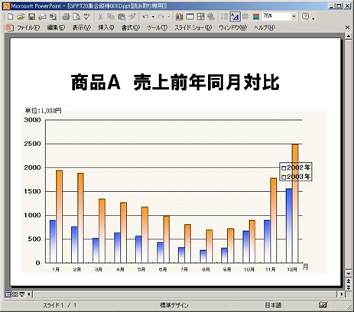Click the vertical scrollbar down arrow
354x312 pixels.
pyautogui.click(x=349, y=274)
